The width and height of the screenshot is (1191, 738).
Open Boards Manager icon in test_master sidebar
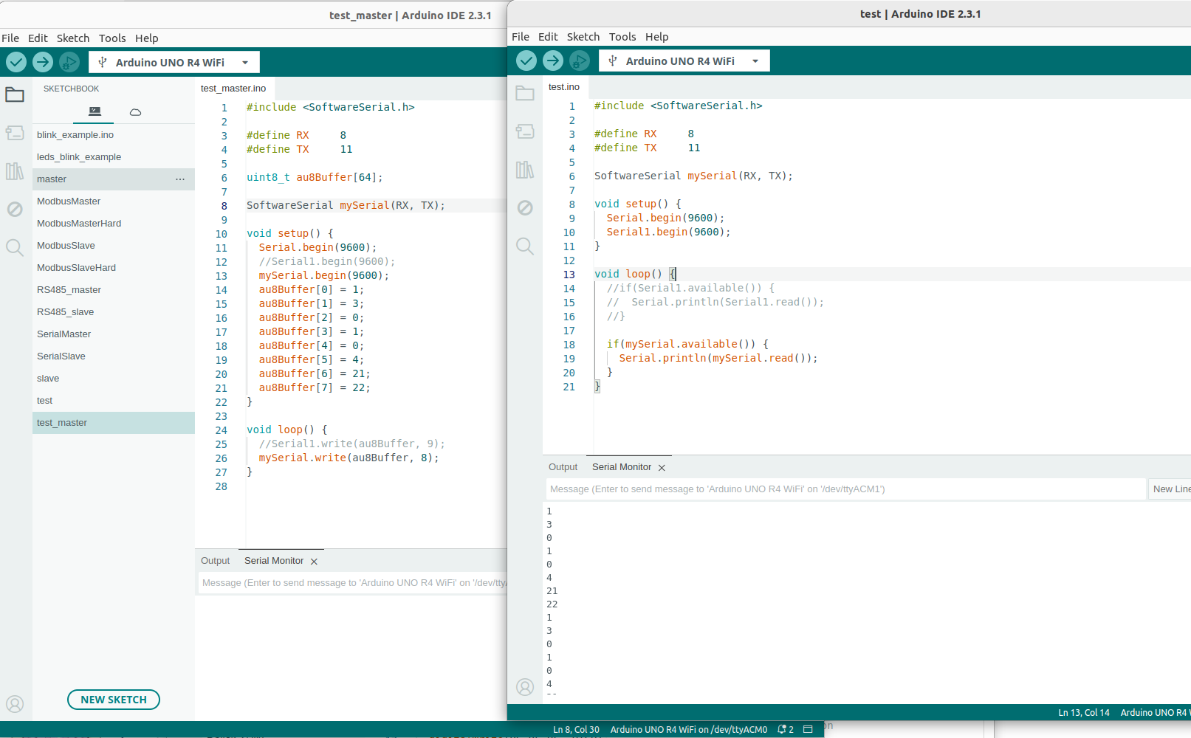[15, 133]
